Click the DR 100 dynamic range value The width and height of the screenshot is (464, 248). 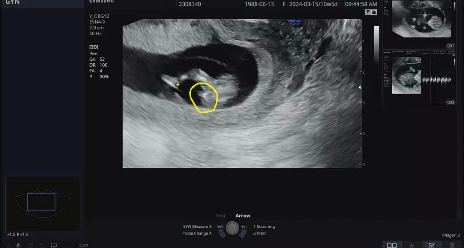[x=99, y=65]
